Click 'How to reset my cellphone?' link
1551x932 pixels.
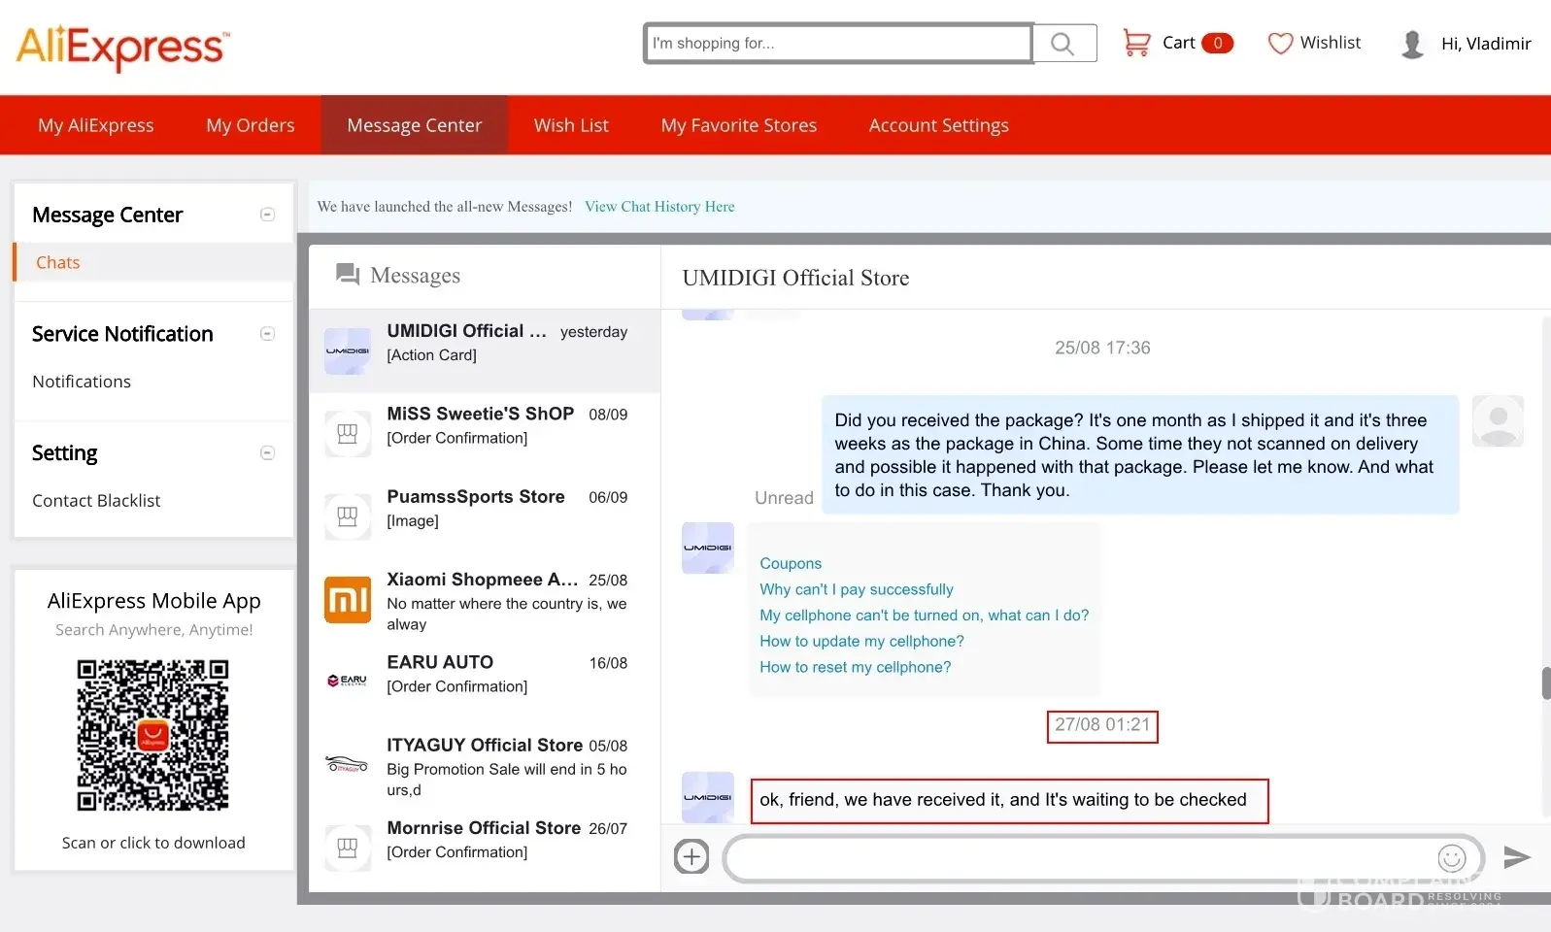[855, 667]
